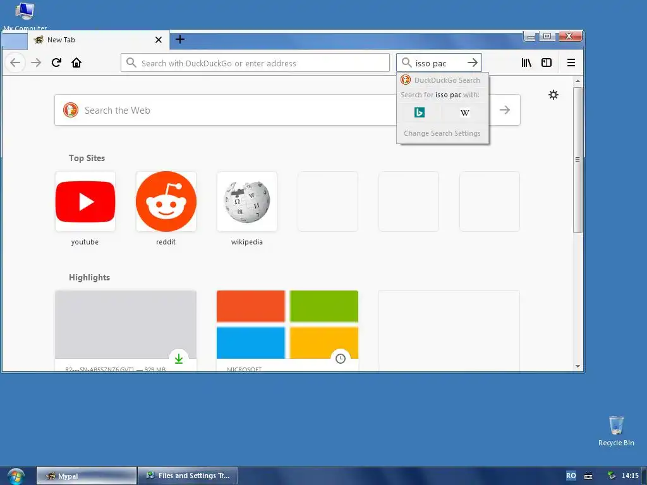Click the RO language indicator
This screenshot has width=647, height=485.
click(x=571, y=476)
